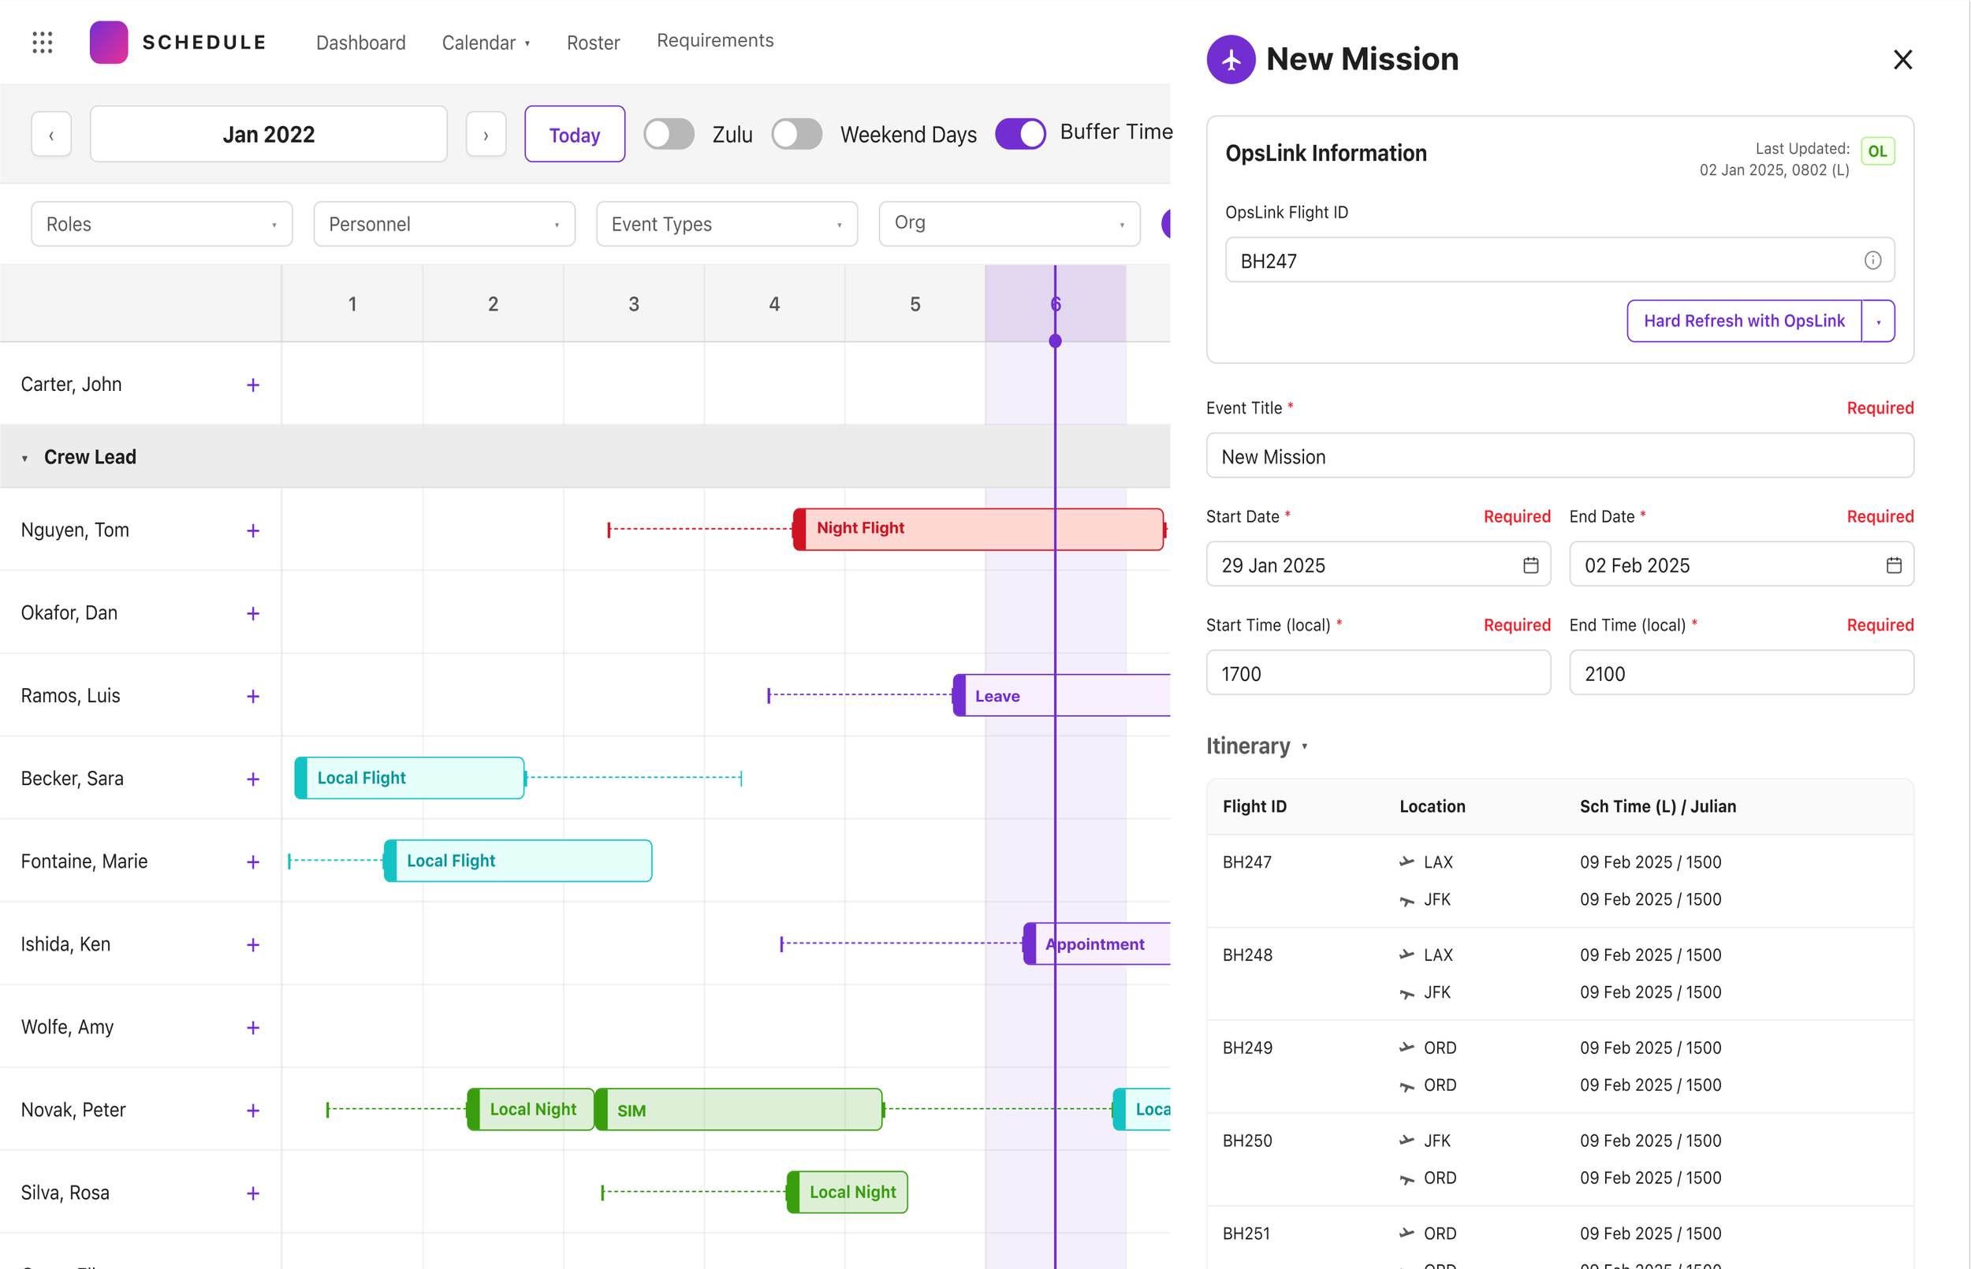Collapse the Itinerary section
The image size is (1971, 1269).
point(1304,746)
